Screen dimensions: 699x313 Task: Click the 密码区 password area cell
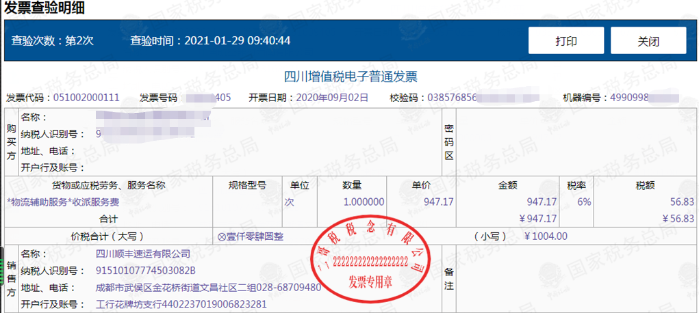pyautogui.click(x=449, y=142)
